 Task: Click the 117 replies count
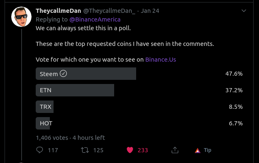coord(53,150)
